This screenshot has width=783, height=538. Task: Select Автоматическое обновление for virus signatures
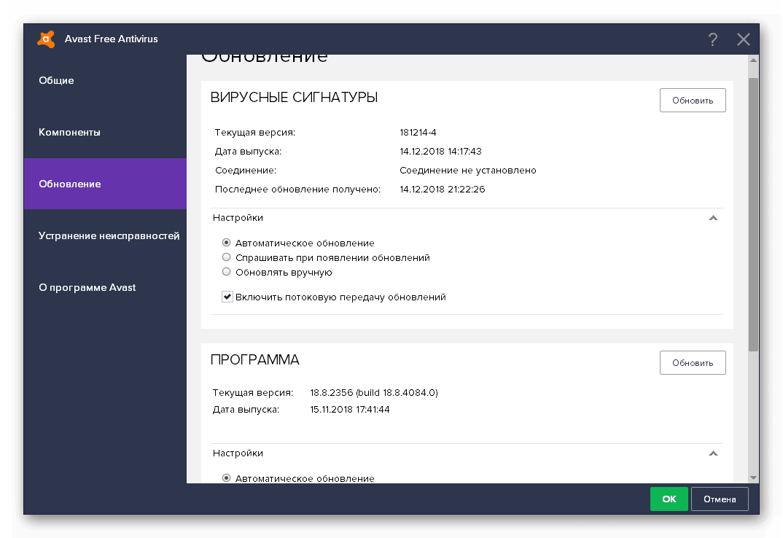coord(227,243)
